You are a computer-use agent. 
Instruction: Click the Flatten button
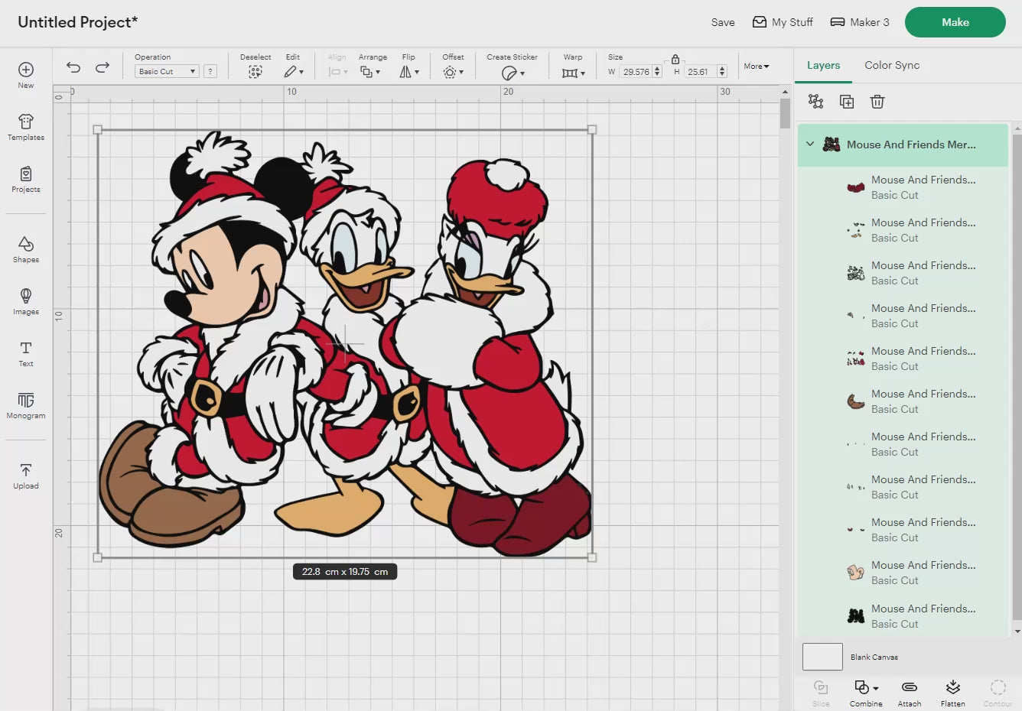[953, 693]
